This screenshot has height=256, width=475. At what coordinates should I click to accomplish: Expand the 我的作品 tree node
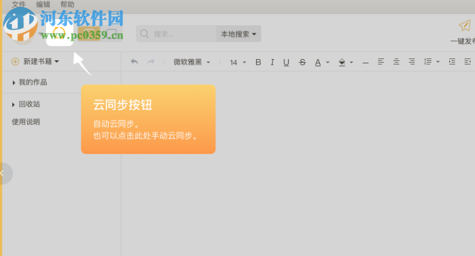point(14,82)
